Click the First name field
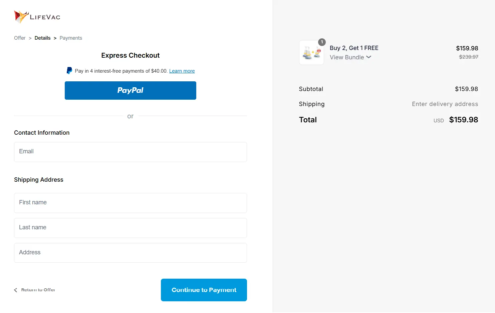The height and width of the screenshot is (313, 495). [x=130, y=203]
